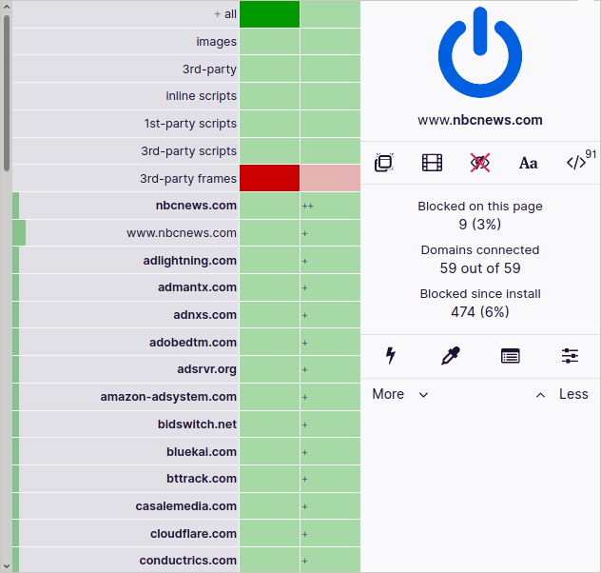Select the admantx.com row label
The image size is (601, 573).
(126, 287)
